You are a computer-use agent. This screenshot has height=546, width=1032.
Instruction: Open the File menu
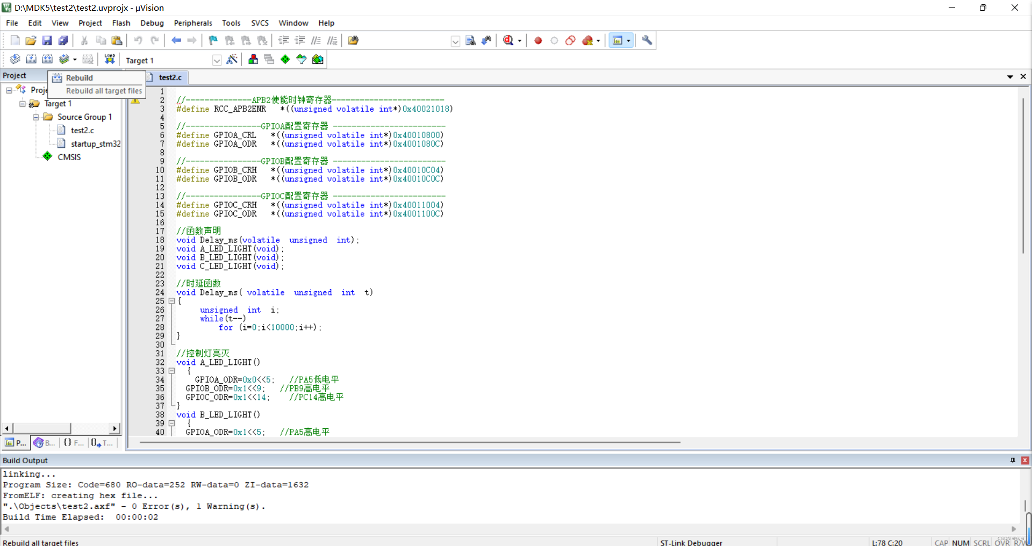point(12,23)
